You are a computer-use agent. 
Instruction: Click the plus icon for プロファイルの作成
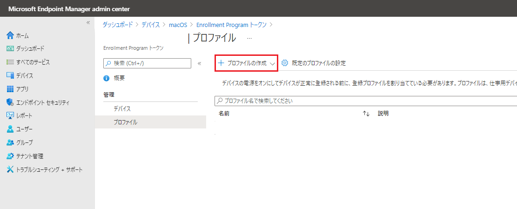coord(221,63)
